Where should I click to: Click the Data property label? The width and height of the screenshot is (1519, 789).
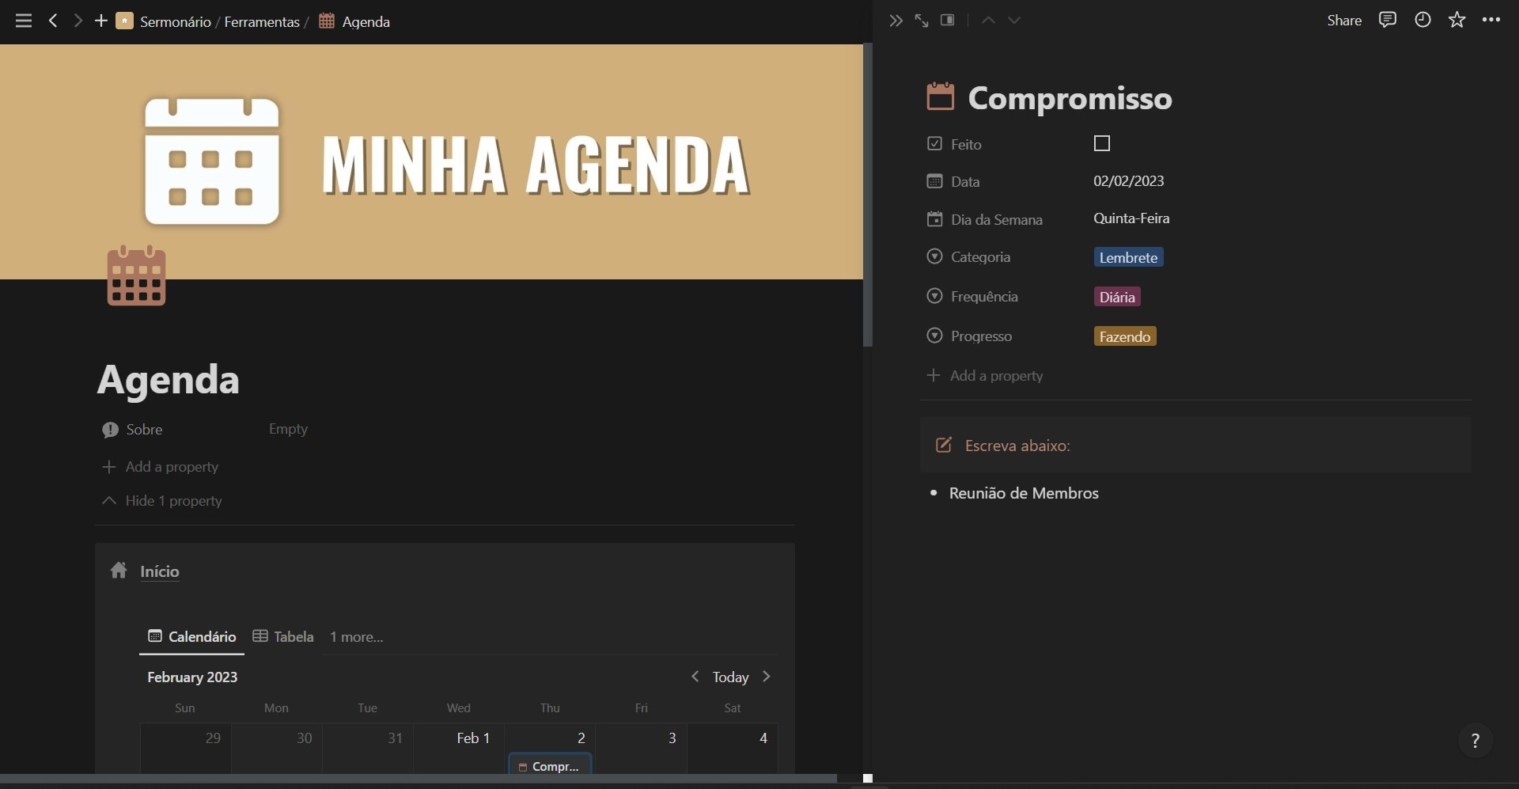pos(965,181)
